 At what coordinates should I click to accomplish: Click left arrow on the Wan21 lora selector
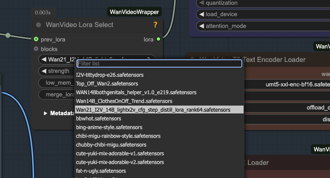pyautogui.click(x=44, y=59)
